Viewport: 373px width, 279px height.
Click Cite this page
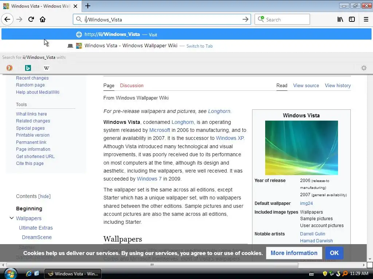30,163
